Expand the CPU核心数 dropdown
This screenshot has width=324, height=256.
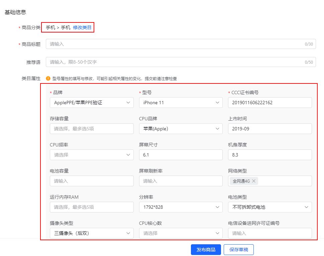[181, 233]
